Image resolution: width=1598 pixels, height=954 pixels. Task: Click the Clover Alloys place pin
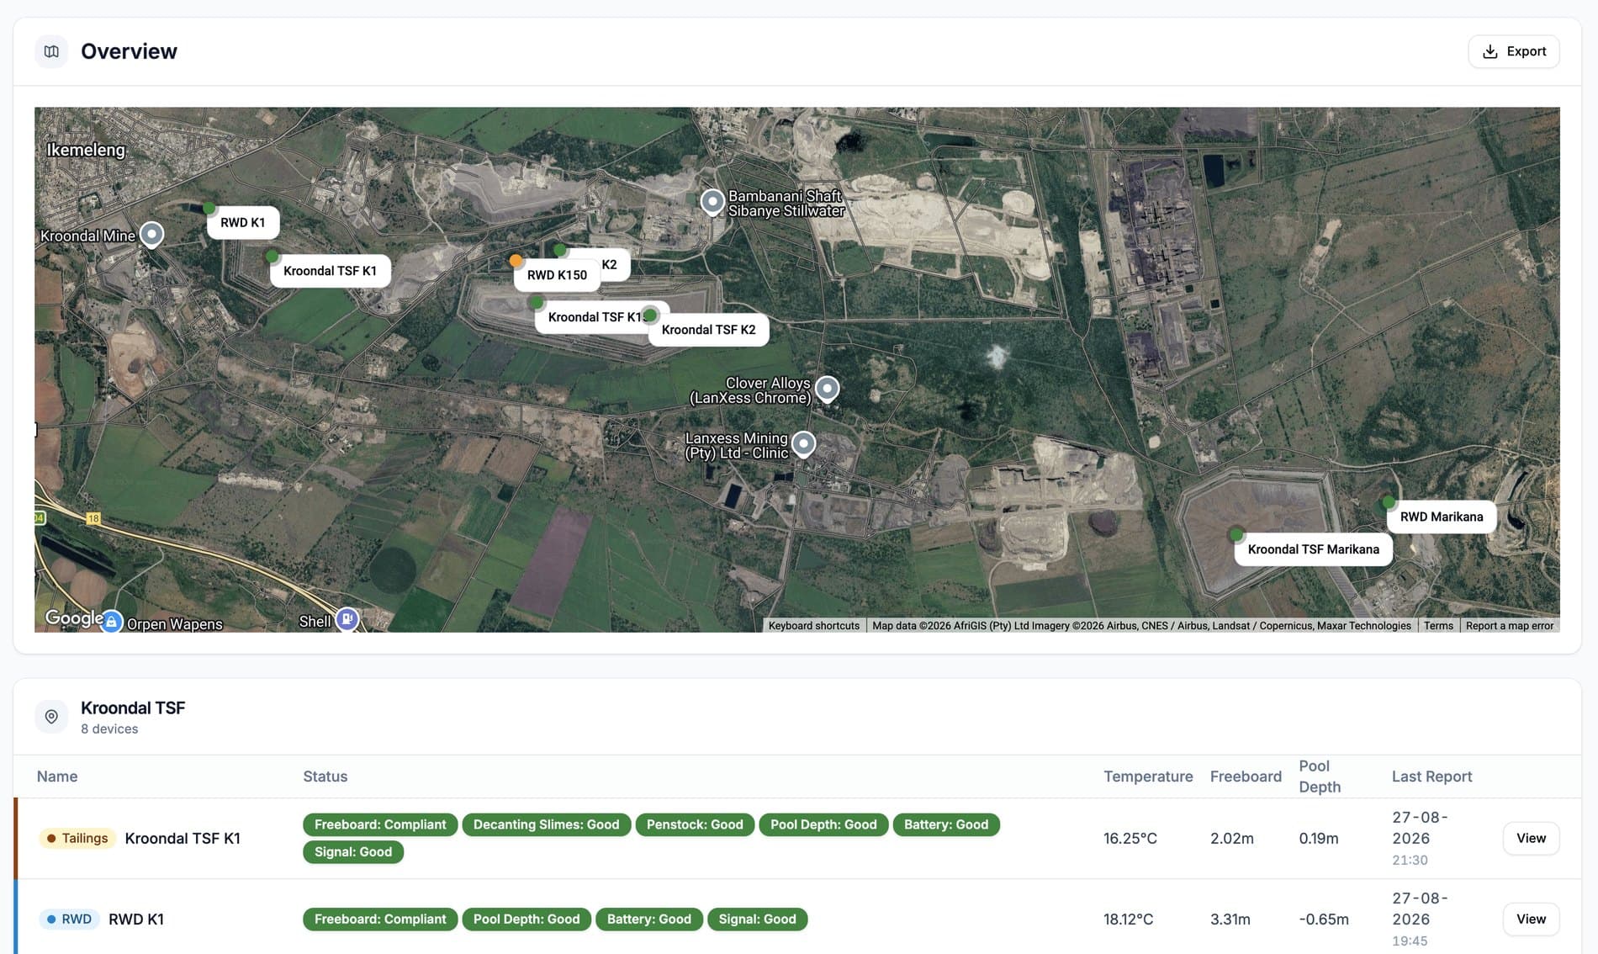(828, 389)
